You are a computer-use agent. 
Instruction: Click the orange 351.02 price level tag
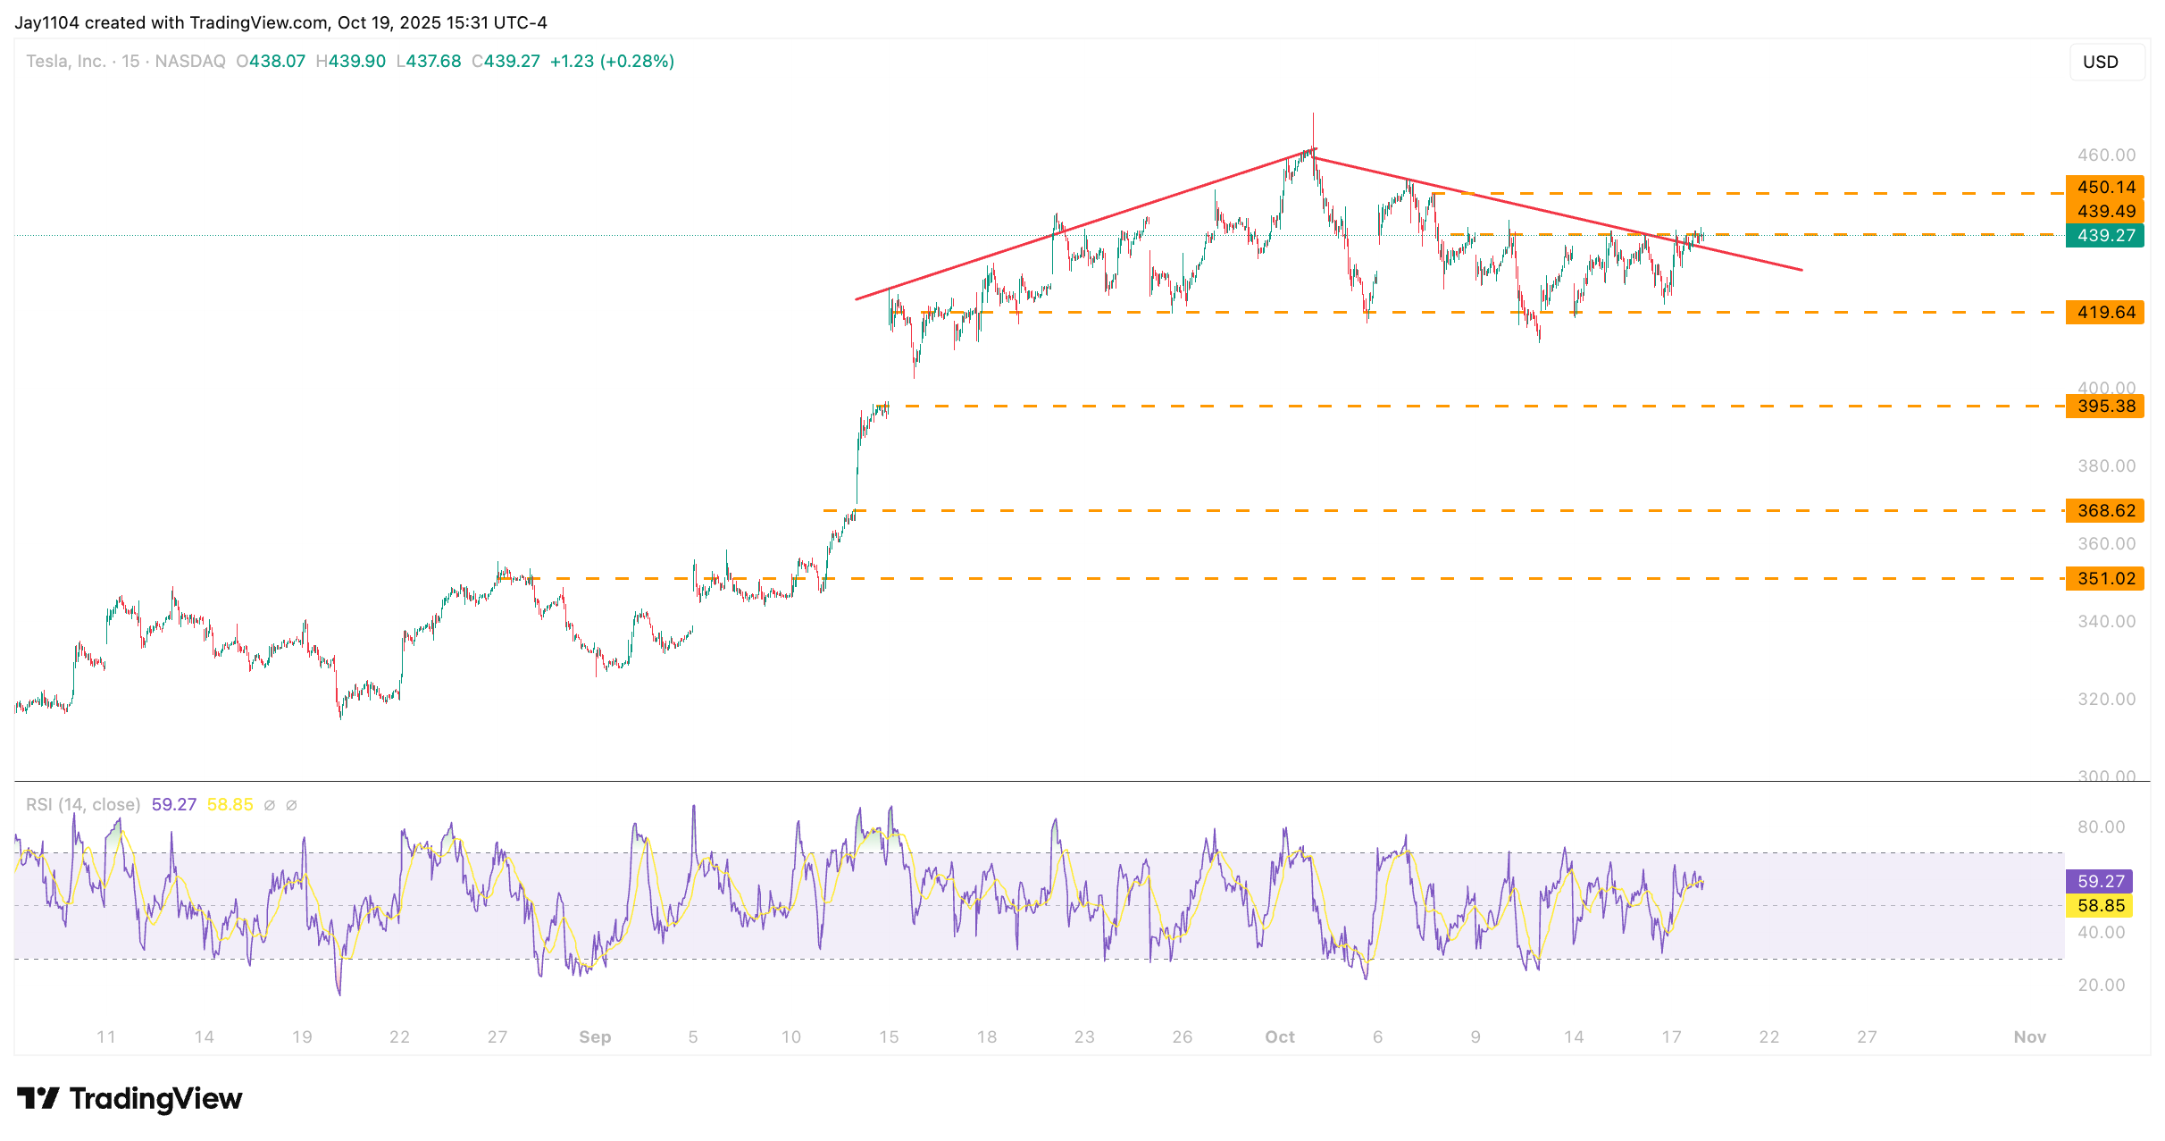click(x=2104, y=578)
